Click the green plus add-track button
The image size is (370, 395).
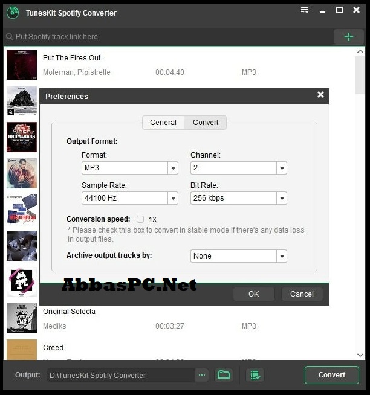[x=349, y=37]
